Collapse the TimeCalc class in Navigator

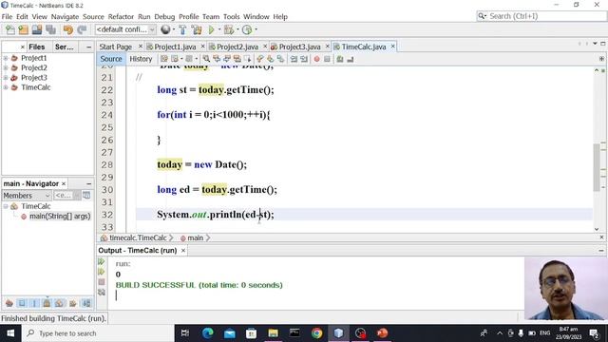[x=6, y=206]
